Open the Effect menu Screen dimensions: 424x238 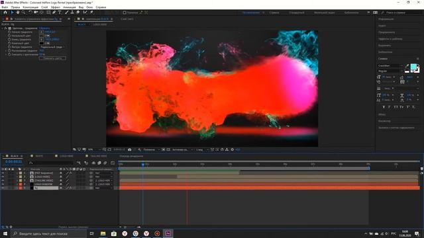[56, 7]
